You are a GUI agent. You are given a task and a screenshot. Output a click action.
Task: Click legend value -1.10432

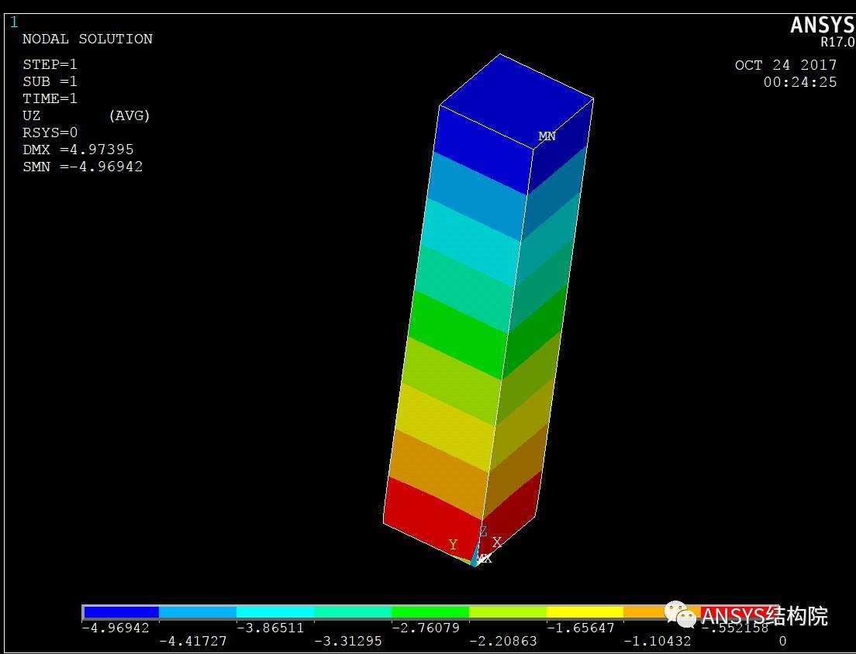tap(658, 641)
